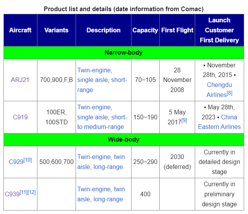Click the Wide-body section row
The width and height of the screenshot is (248, 214).
pyautogui.click(x=124, y=140)
